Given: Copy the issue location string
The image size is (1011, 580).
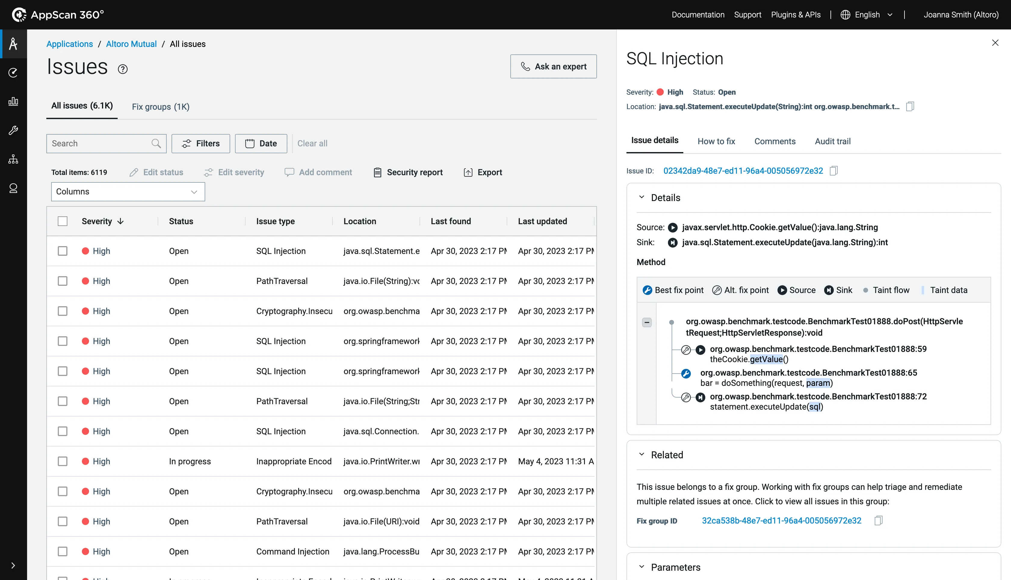Looking at the screenshot, I should (x=910, y=106).
